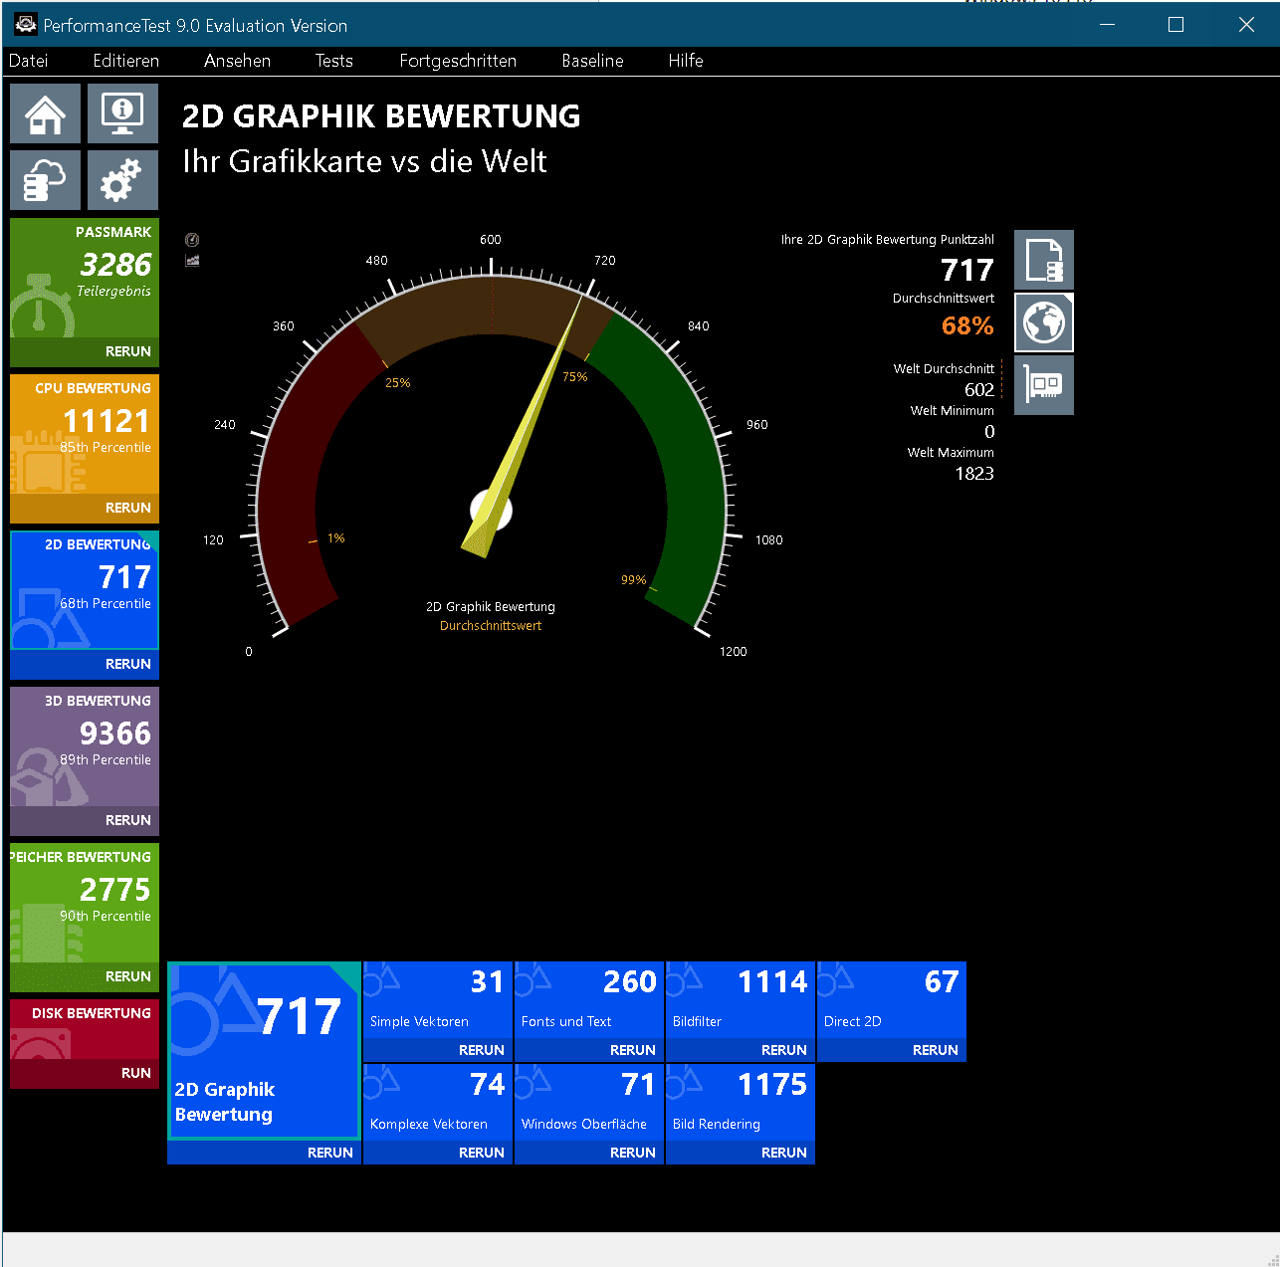Minimize the PerformanceTest window
Viewport: 1280px width, 1267px height.
pyautogui.click(x=1107, y=25)
